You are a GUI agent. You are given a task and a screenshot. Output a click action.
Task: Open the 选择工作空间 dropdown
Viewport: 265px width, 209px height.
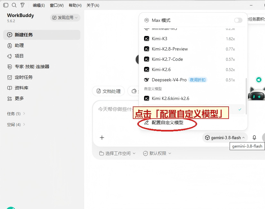[x=117, y=153]
